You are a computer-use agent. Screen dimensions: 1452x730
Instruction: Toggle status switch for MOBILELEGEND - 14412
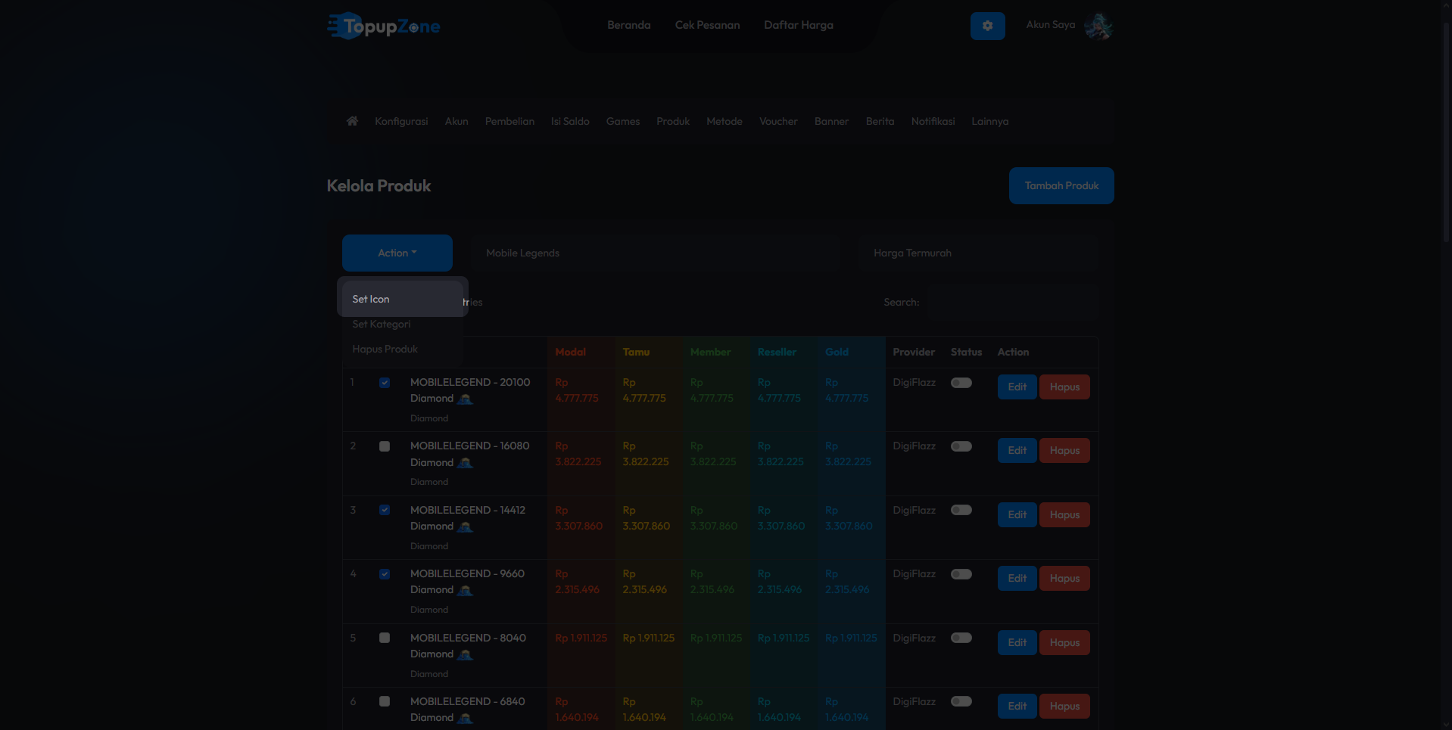coord(961,510)
